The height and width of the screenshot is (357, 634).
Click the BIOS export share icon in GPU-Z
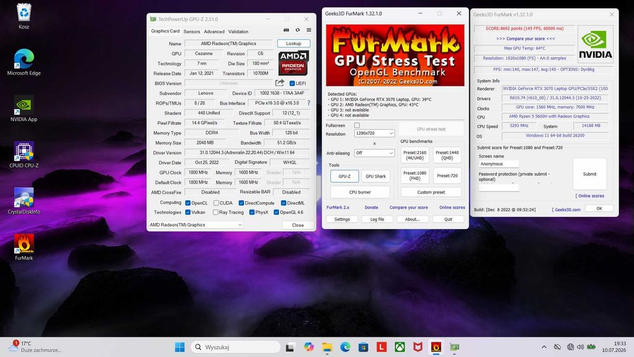[x=280, y=83]
